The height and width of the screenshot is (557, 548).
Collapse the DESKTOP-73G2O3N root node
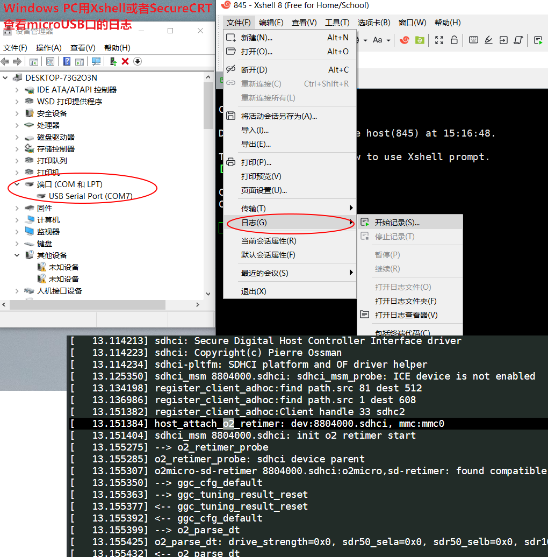5,77
